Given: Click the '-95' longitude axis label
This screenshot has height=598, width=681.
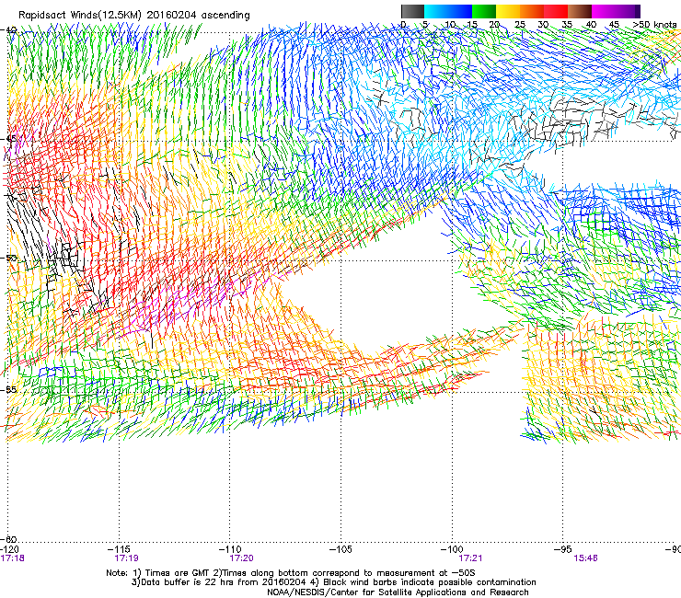Looking at the screenshot, I should point(563,549).
